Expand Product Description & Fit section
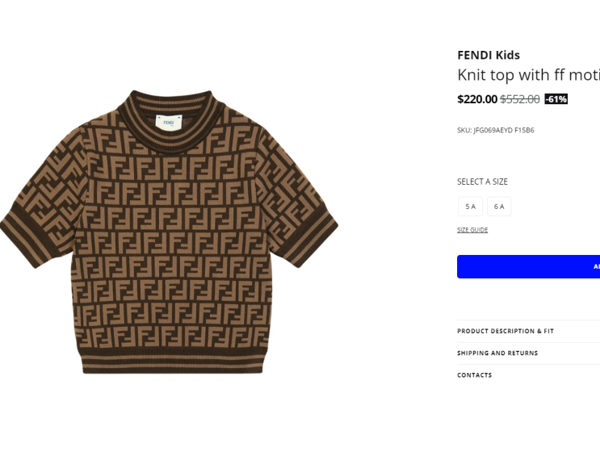Image resolution: width=600 pixels, height=460 pixels. [x=528, y=331]
